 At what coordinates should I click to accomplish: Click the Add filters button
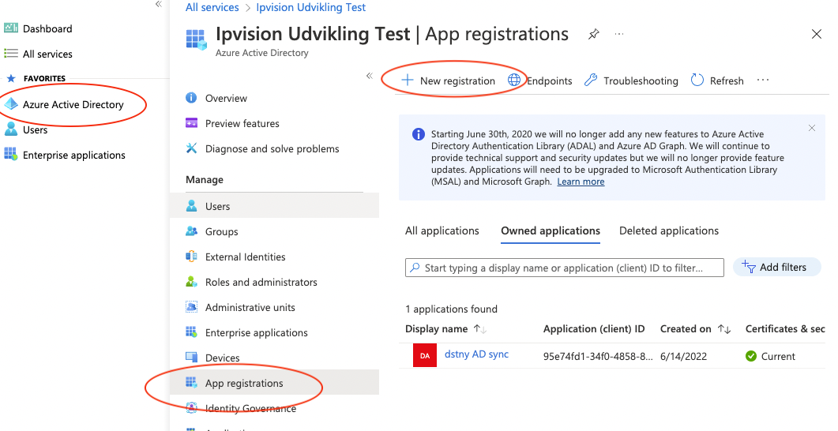tap(776, 267)
